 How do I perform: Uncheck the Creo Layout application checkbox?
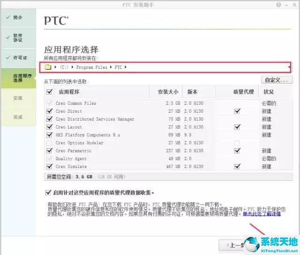click(49, 127)
